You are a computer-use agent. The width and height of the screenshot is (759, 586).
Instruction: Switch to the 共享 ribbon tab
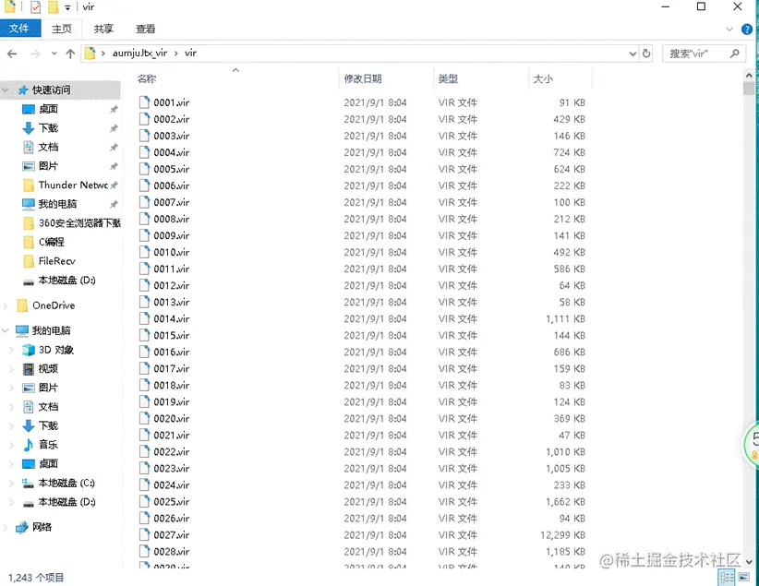click(x=103, y=29)
